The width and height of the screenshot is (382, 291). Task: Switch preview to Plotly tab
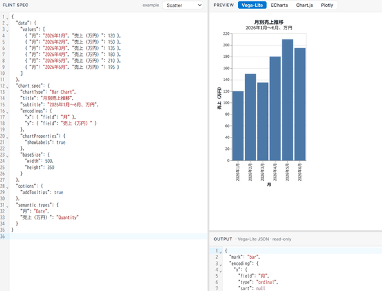coord(327,5)
